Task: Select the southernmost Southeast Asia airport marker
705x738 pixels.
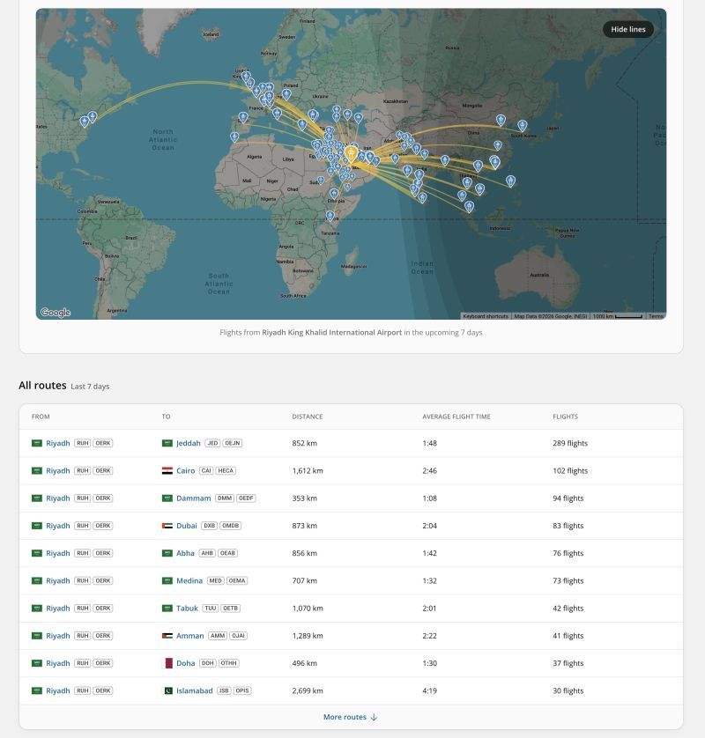Action: [x=469, y=206]
